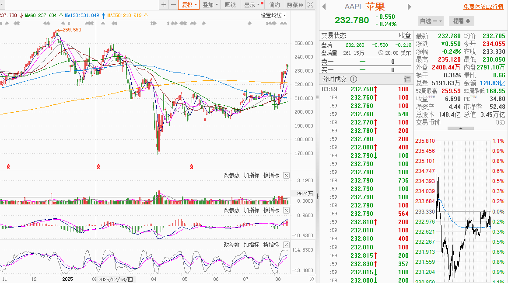Screen dimensions: 508x283
Task: Collapse side panel with 隐藏 button
Action: tap(295, 4)
